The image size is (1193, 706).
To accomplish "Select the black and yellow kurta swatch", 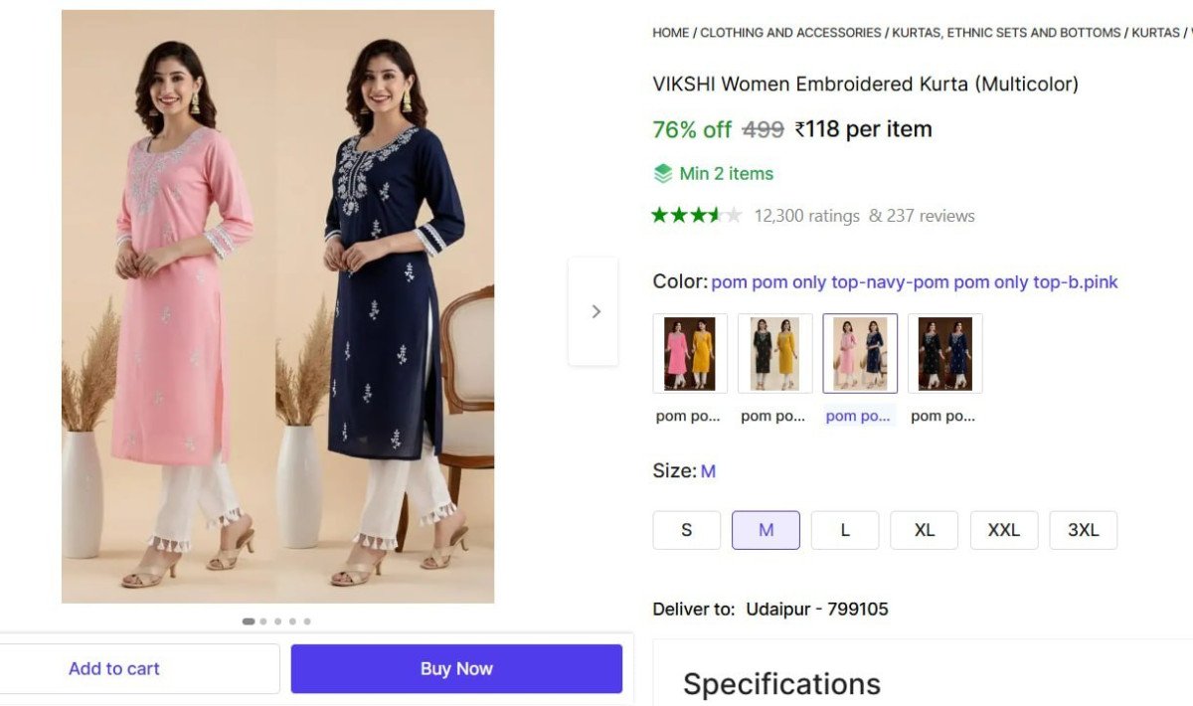I will coord(774,353).
